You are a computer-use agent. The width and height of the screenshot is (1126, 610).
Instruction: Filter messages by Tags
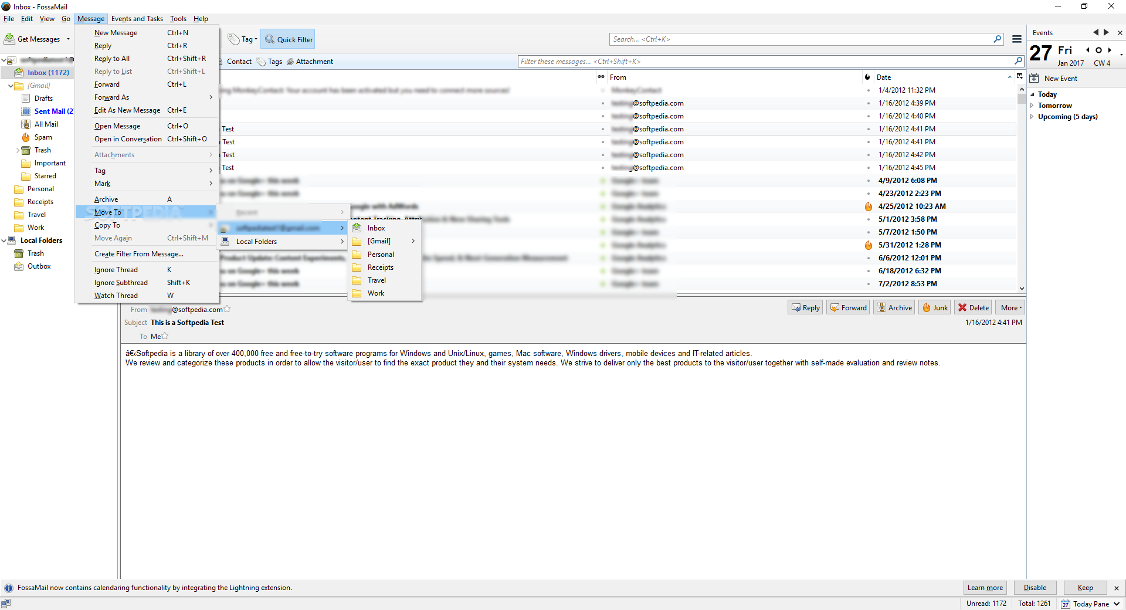click(270, 62)
